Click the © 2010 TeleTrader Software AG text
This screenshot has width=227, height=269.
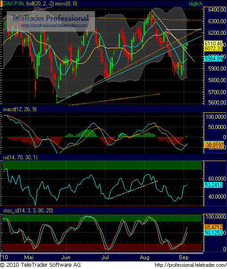[41, 265]
